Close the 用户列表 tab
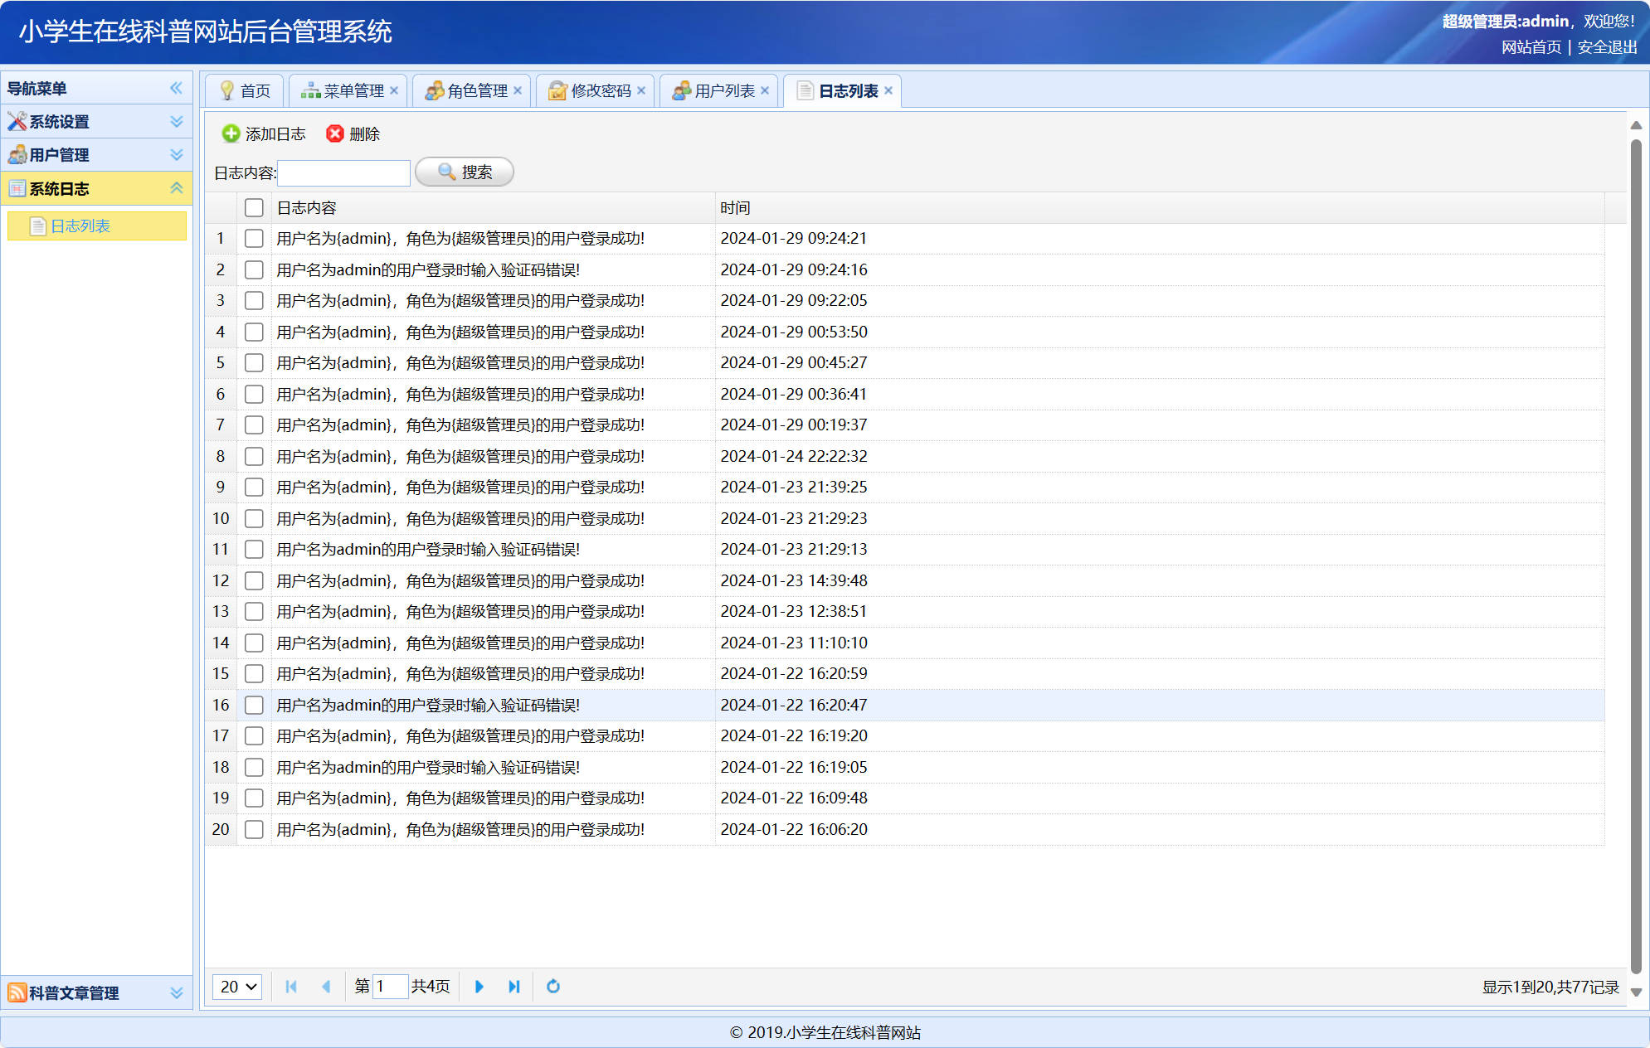The image size is (1650, 1048). pos(765,90)
